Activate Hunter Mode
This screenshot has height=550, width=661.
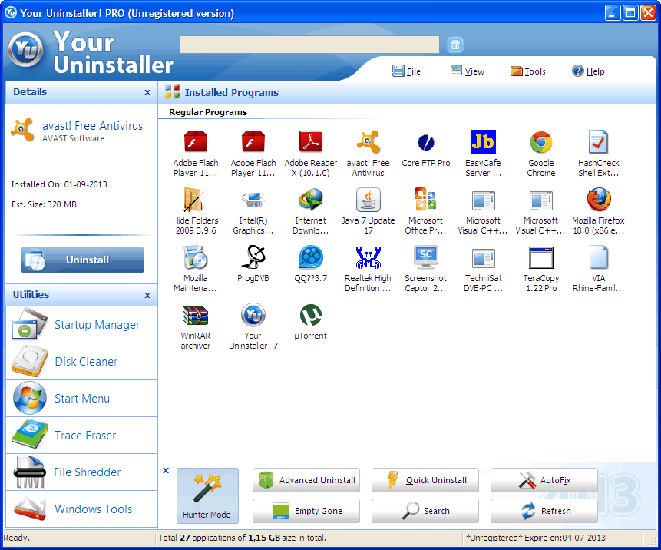[x=207, y=496]
